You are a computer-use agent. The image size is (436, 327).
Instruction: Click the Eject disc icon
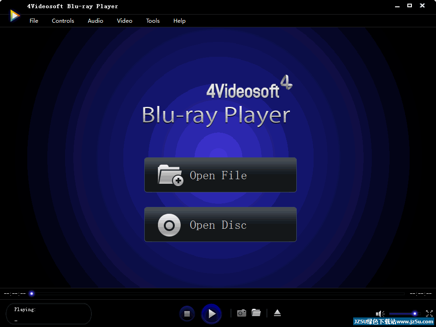(x=277, y=313)
